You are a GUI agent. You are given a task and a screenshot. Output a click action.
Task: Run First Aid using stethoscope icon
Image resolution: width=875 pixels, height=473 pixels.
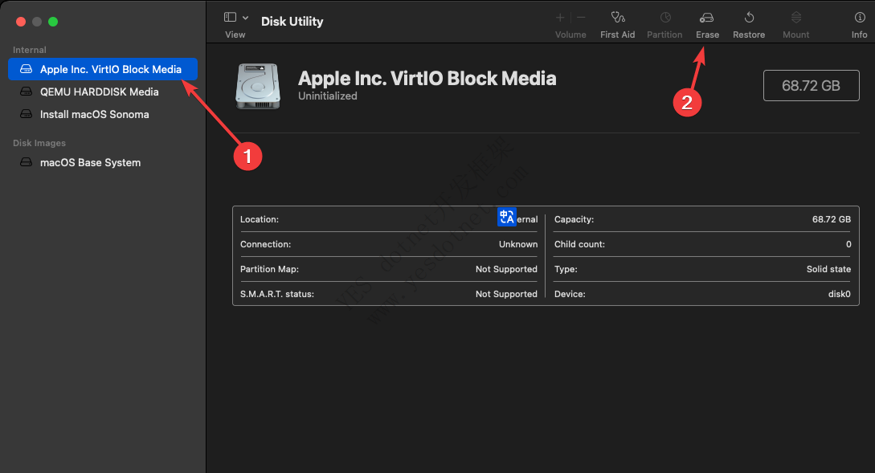pos(617,18)
